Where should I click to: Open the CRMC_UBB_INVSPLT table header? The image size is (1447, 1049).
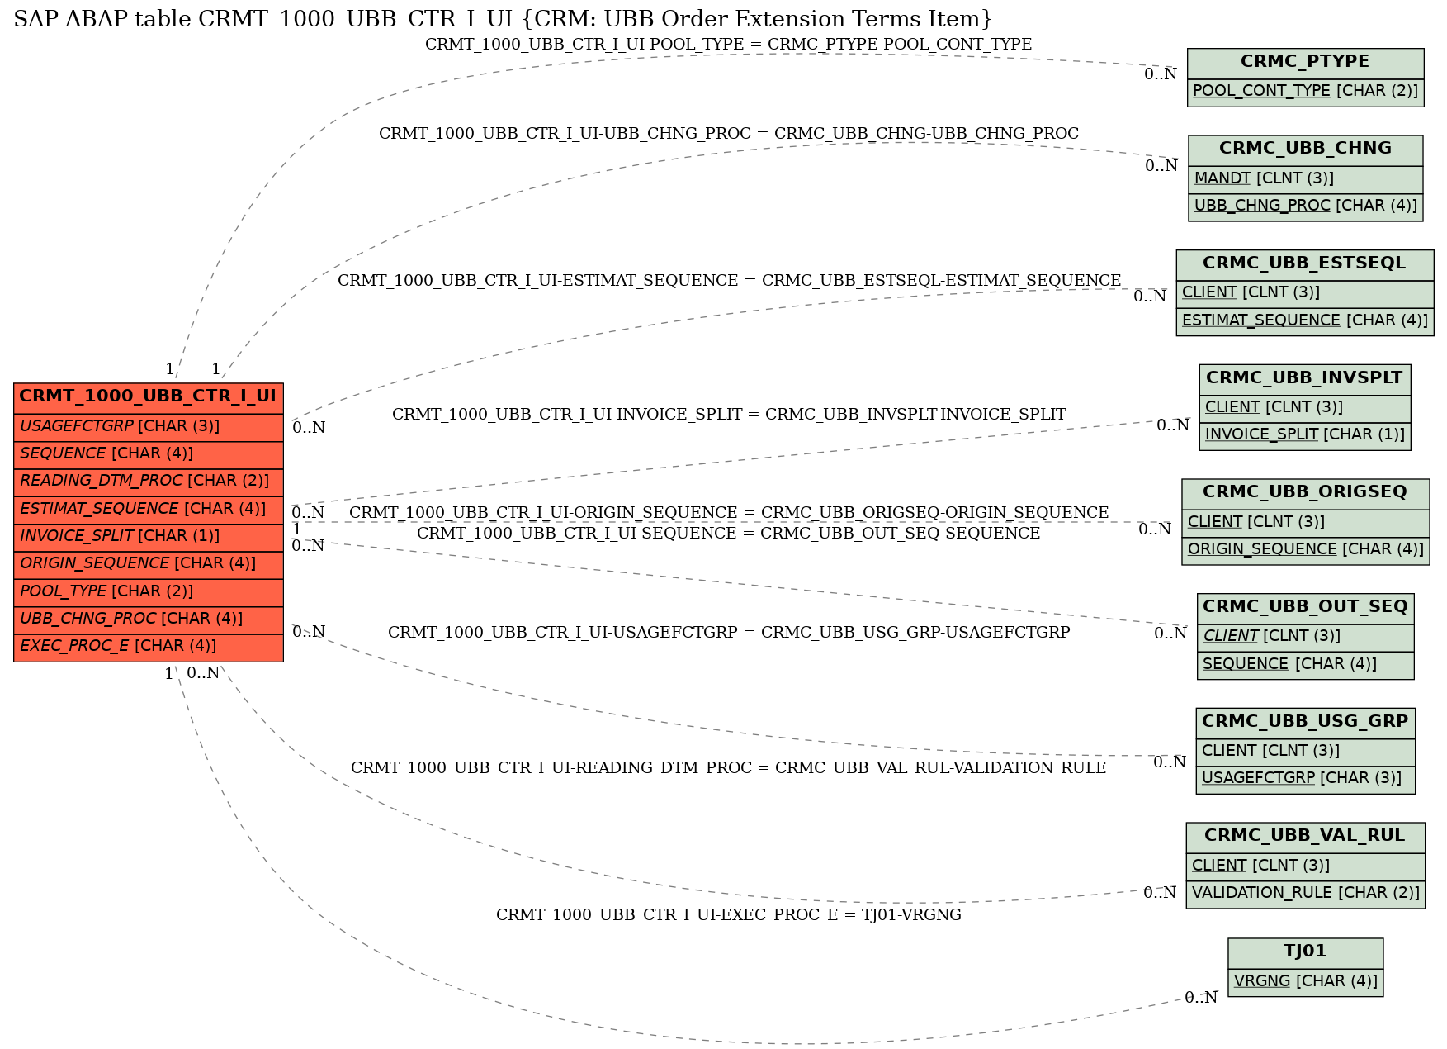point(1304,379)
